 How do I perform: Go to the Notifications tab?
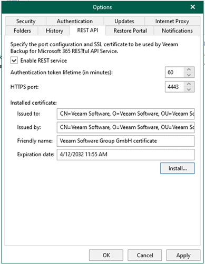point(177,31)
